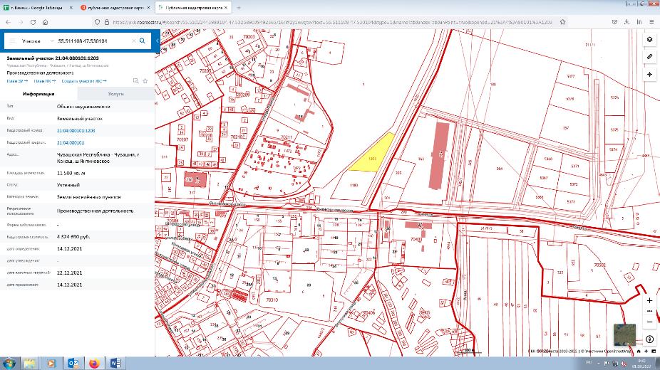660x370 pixels.
Task: Open cadastral number link 21:04:080101:1203
Action: [76, 131]
